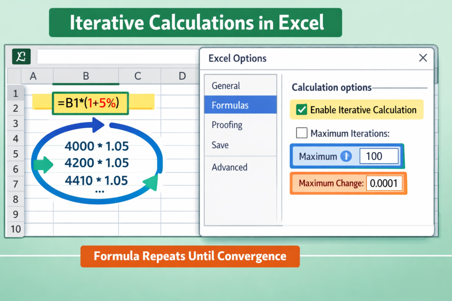Go to Advanced options
This screenshot has width=452, height=301.
pos(230,167)
